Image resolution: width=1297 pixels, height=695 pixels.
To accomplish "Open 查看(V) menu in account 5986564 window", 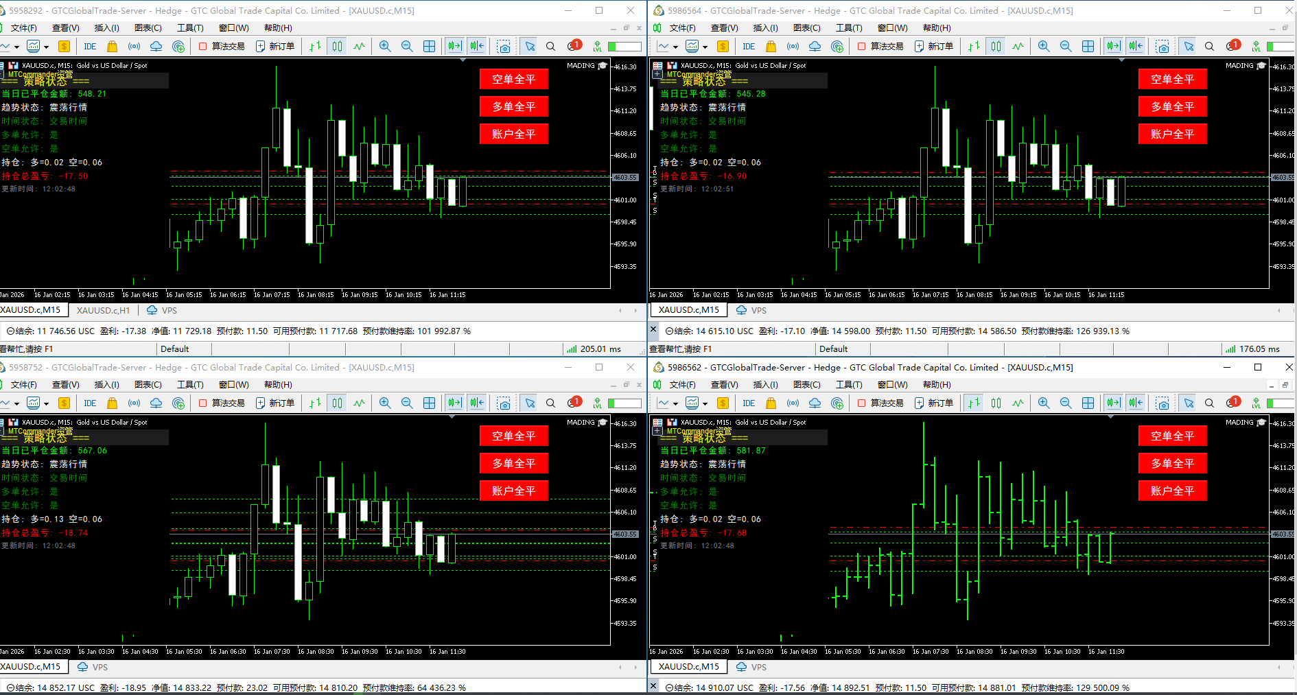I will click(724, 28).
